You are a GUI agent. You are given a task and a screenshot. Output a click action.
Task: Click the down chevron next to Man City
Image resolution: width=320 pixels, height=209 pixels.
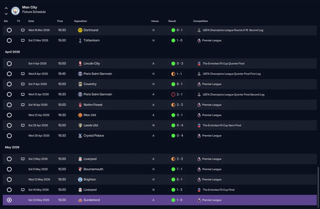click(x=6, y=14)
